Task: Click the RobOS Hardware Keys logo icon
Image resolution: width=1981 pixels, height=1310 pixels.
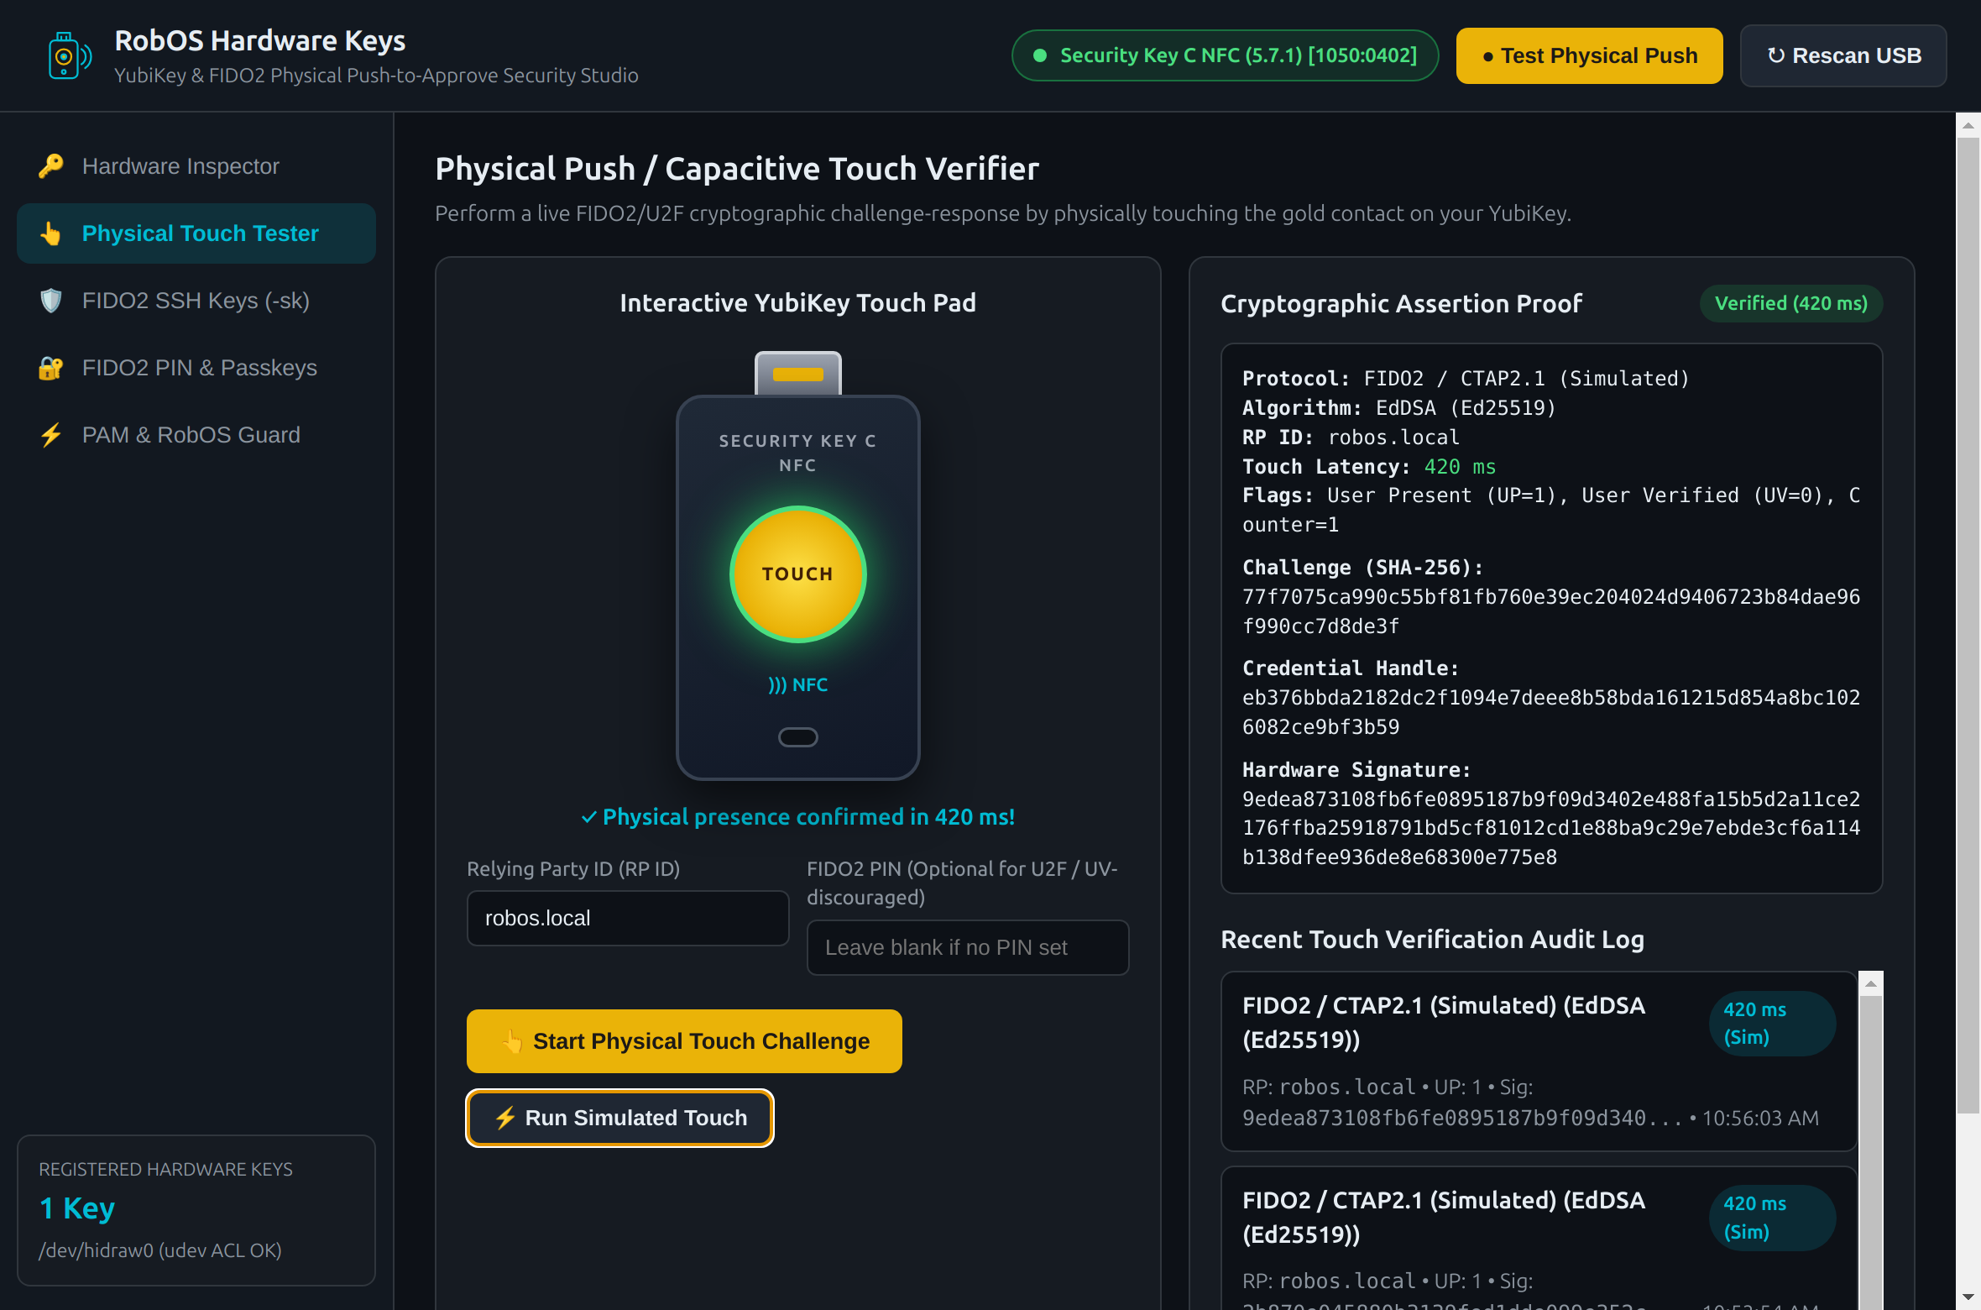Action: coord(69,56)
